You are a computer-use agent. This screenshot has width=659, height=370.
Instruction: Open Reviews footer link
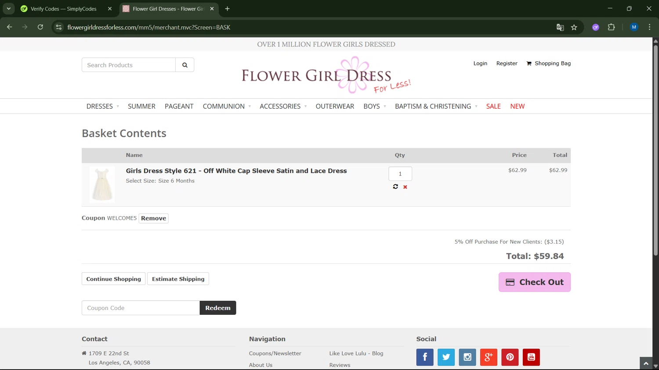(340, 365)
